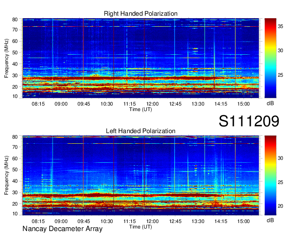Click "Time (UT)" label of Left Handed plot
288x234 pixels.
point(141,227)
